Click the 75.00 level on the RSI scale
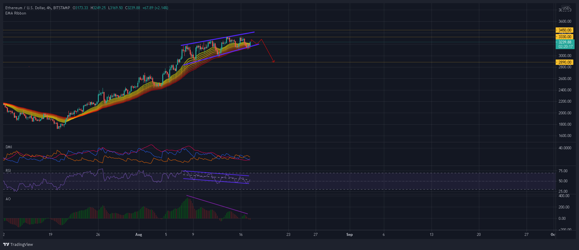579x250 pixels. (563, 171)
